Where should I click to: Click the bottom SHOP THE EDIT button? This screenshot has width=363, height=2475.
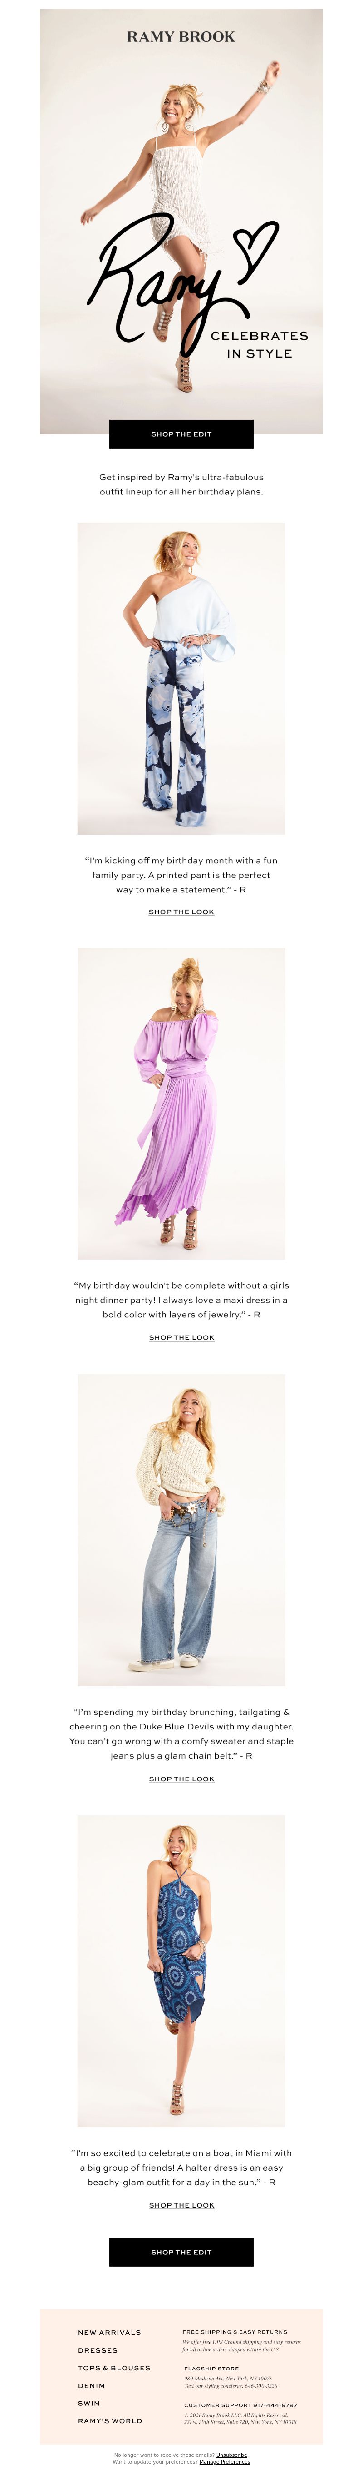pyautogui.click(x=181, y=2252)
